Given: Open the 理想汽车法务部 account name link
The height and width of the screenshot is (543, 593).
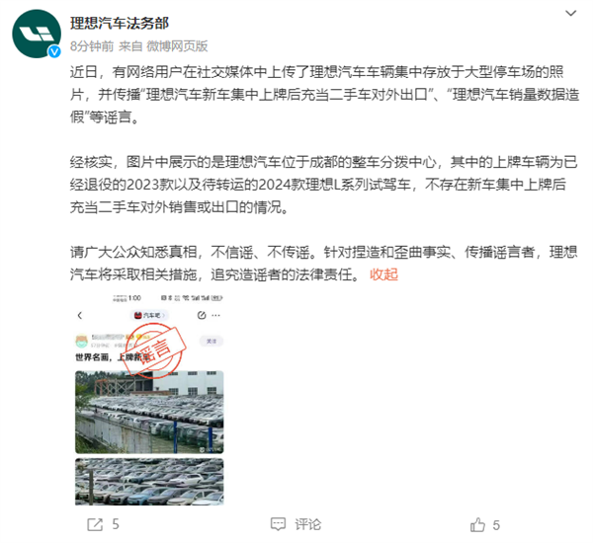Looking at the screenshot, I should coord(120,24).
